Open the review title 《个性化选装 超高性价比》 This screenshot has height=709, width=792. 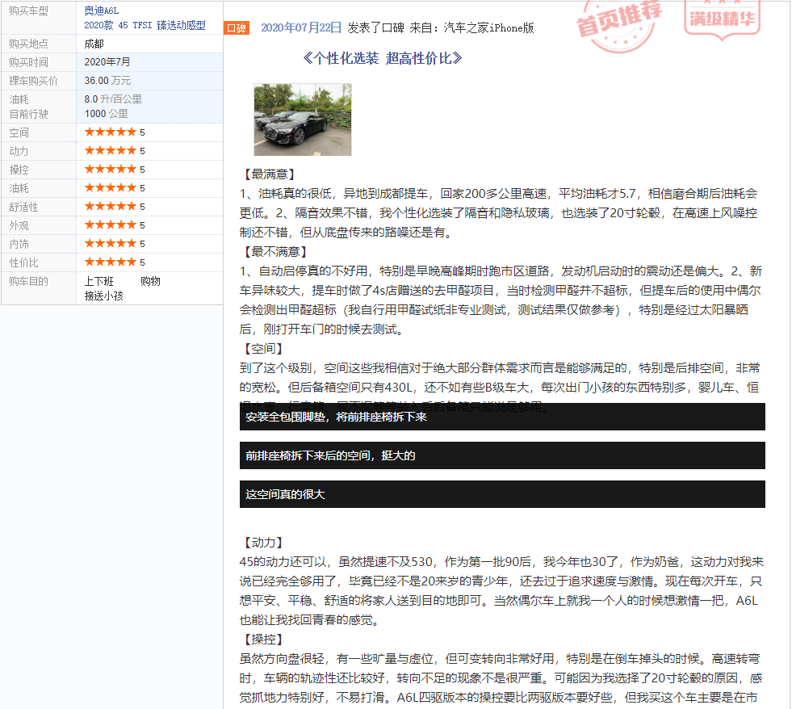point(383,59)
